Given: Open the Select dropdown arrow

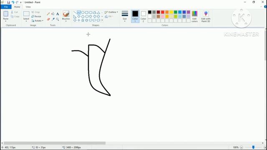Looking at the screenshot, I should click(26, 21).
